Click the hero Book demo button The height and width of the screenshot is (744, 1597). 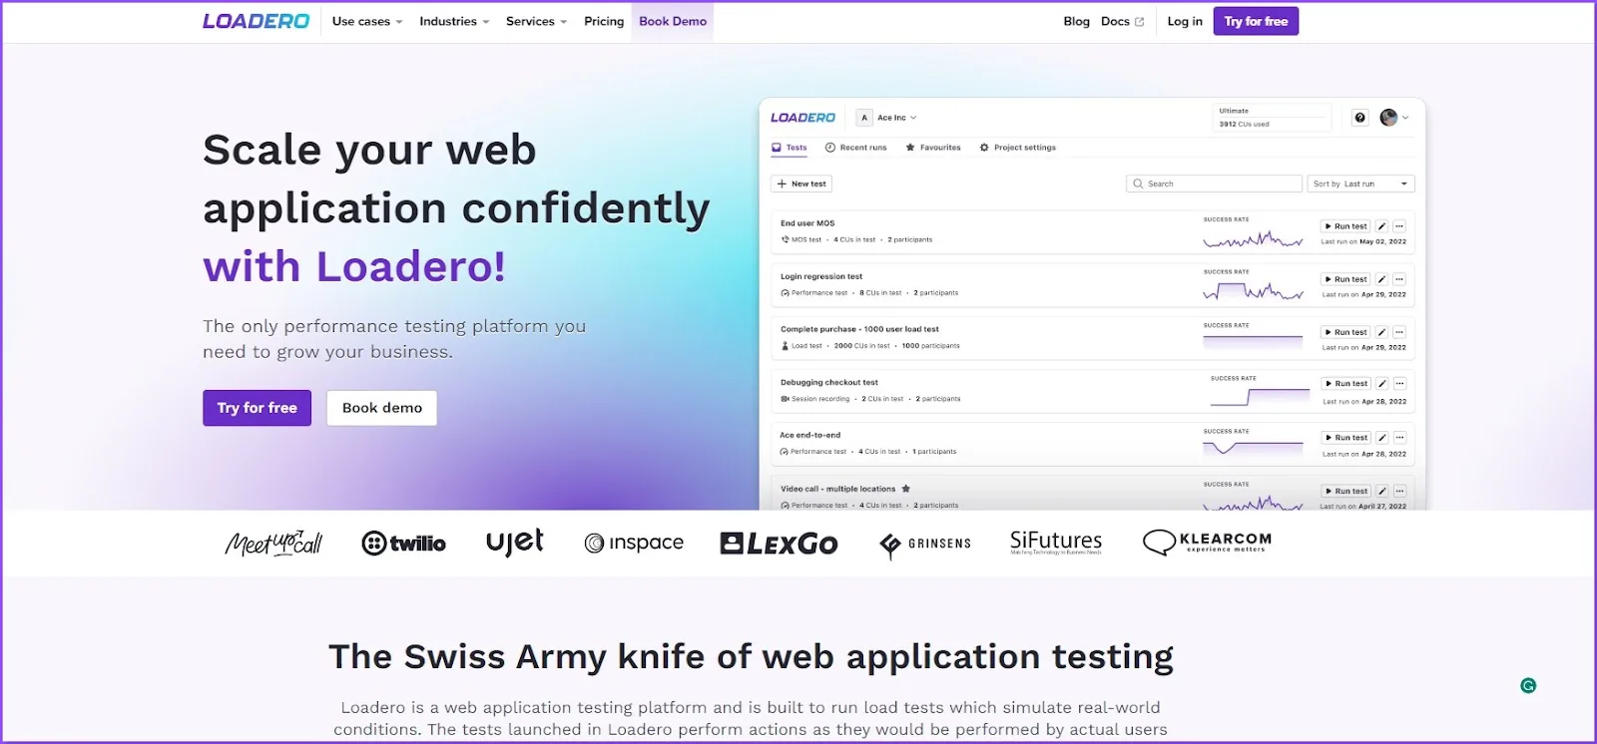click(382, 408)
